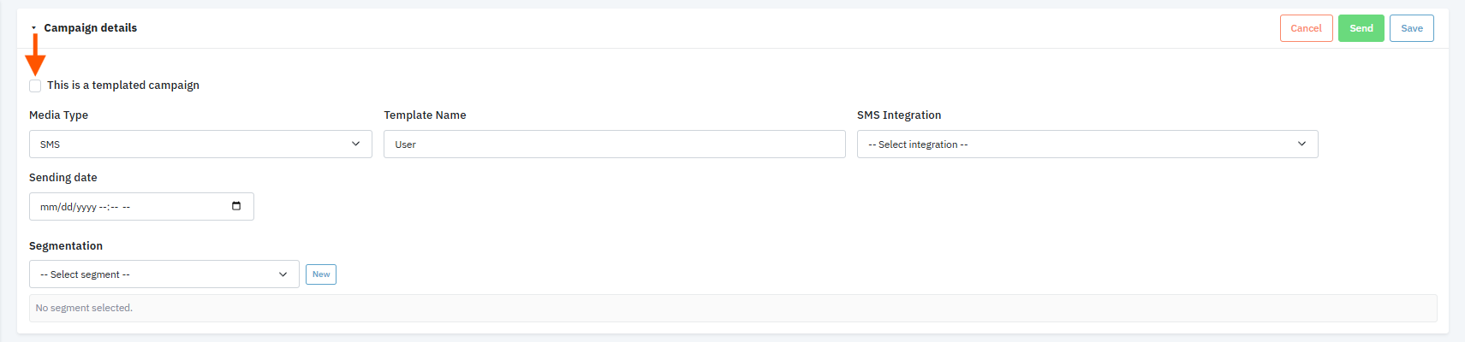Click the Media Type label
This screenshot has height=342, width=1465.
coord(58,115)
